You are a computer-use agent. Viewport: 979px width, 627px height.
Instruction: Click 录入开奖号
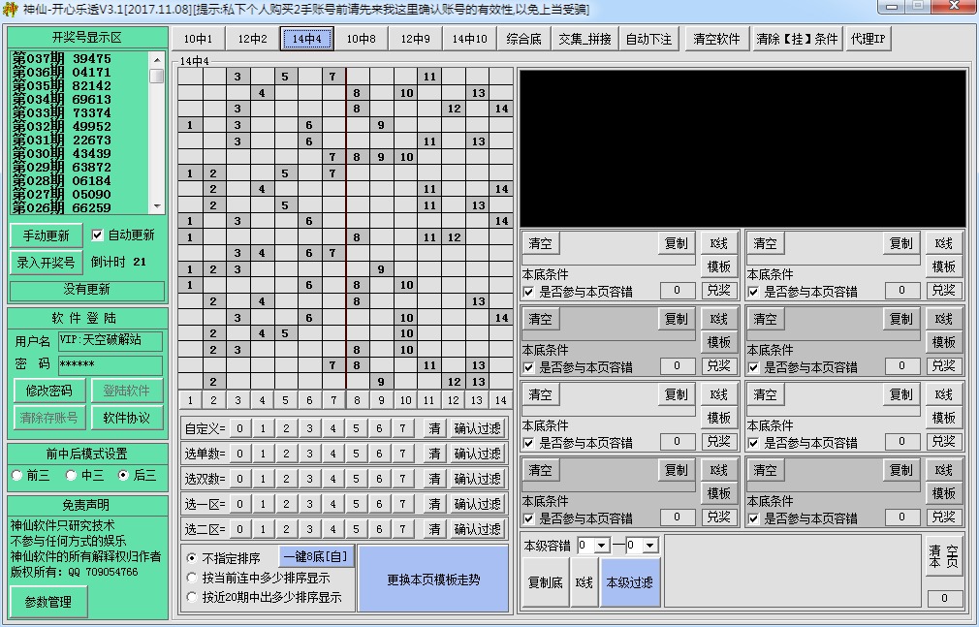click(x=45, y=263)
